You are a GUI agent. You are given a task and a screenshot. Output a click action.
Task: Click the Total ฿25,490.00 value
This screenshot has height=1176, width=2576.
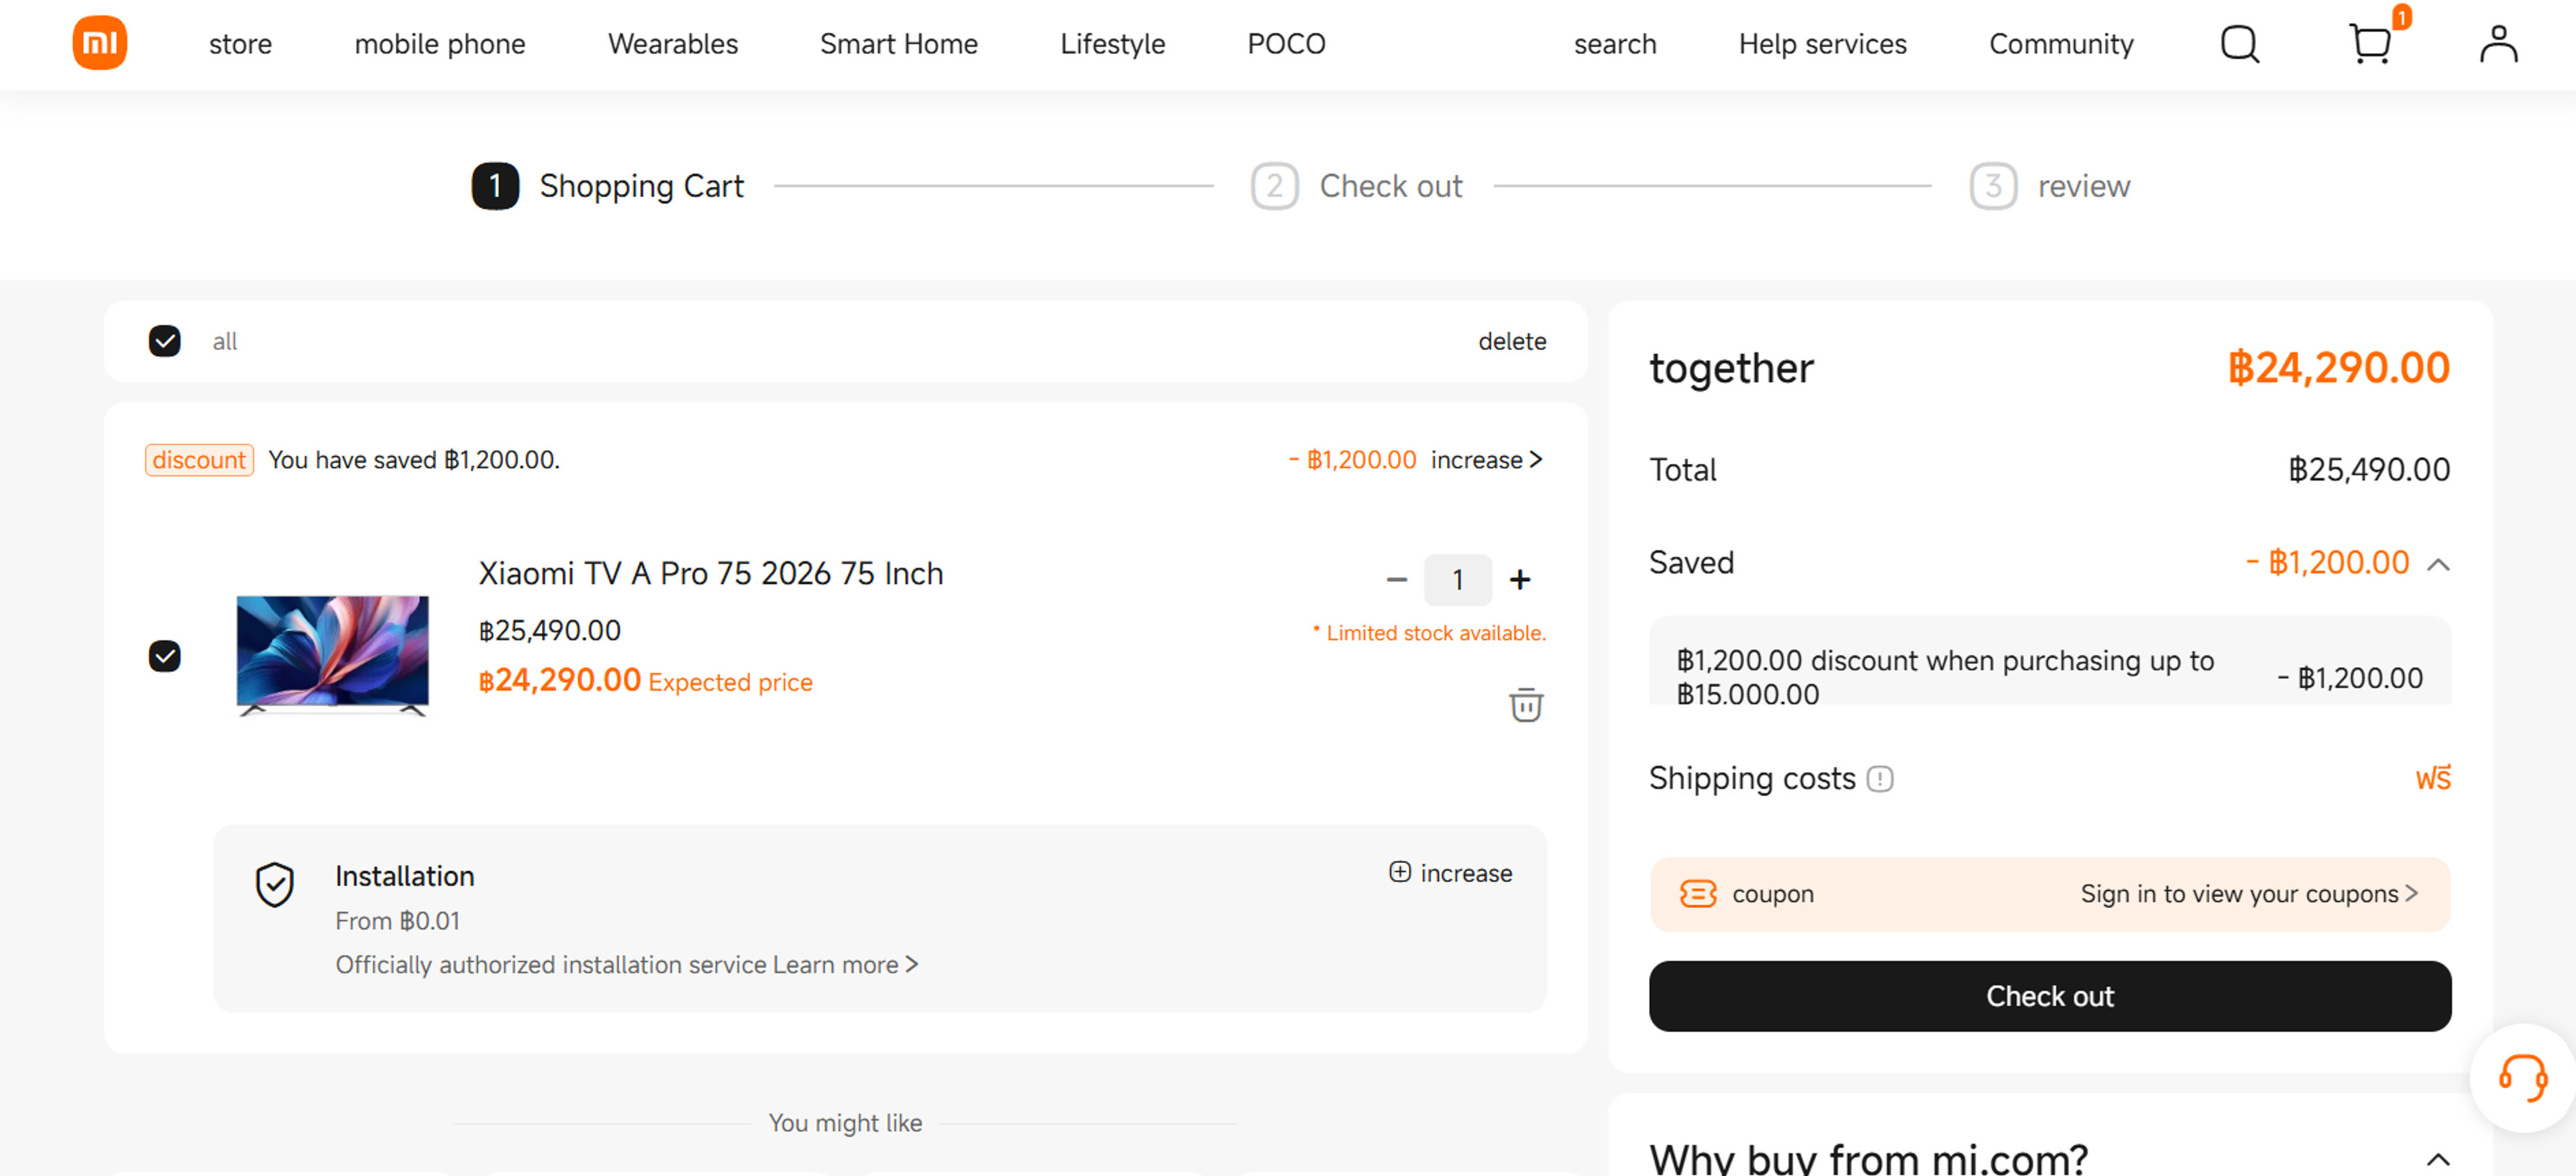(x=2369, y=469)
